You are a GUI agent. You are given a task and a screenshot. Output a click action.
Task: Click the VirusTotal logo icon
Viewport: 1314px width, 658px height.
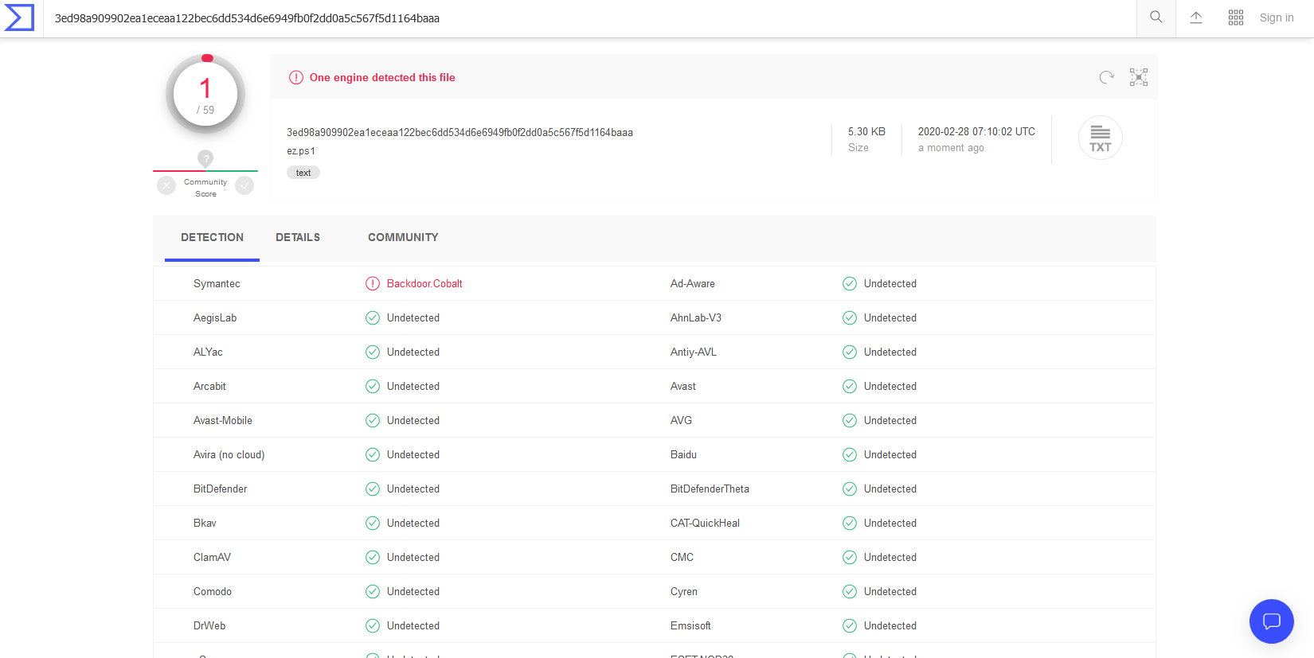19,18
